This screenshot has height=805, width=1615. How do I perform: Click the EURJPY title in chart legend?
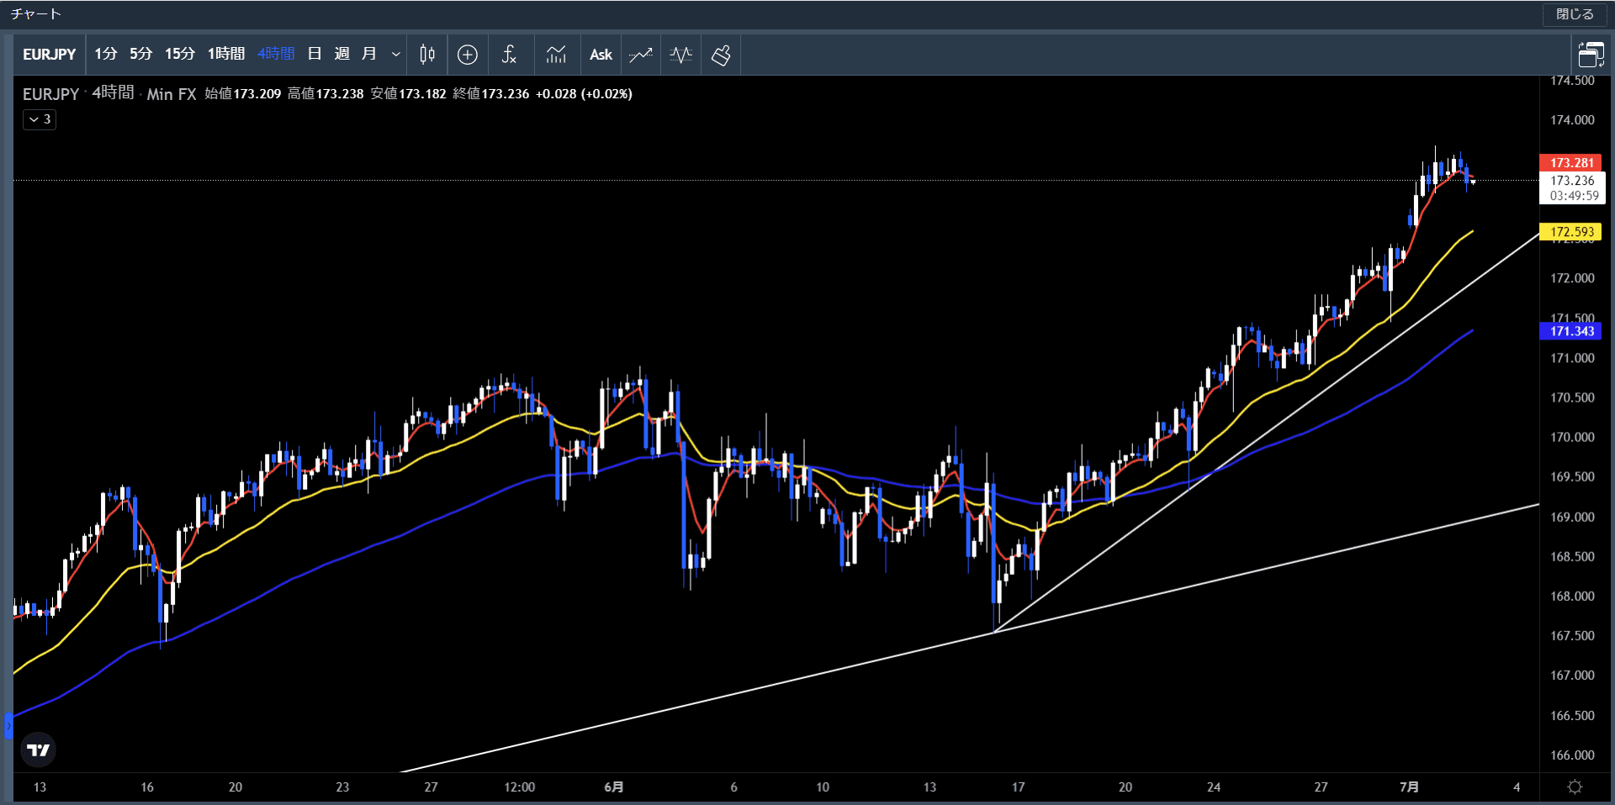point(50,94)
